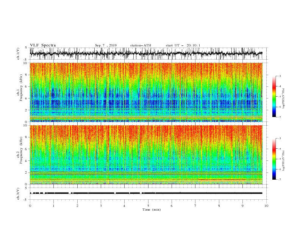The width and height of the screenshot is (300, 231).
Task: Click time axis tick label "4"
Action: click(124, 206)
